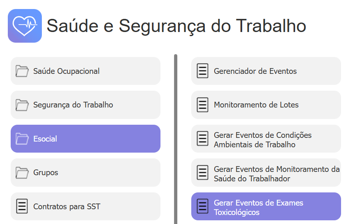This screenshot has height=224, width=362.
Task: Expand the Saúde Ocupacional folder
Action: coord(66,71)
